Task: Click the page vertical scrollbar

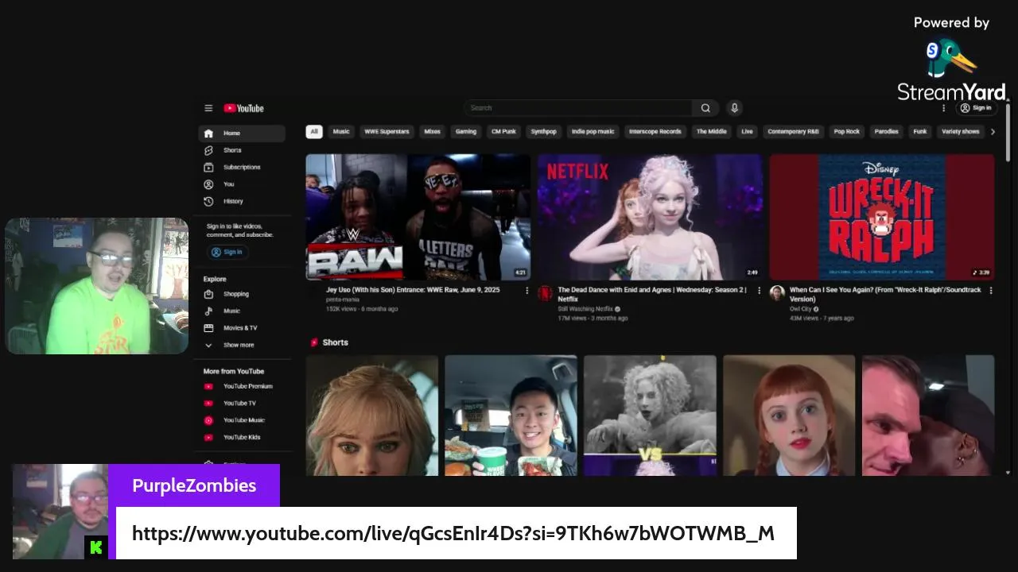Action: pyautogui.click(x=1008, y=131)
